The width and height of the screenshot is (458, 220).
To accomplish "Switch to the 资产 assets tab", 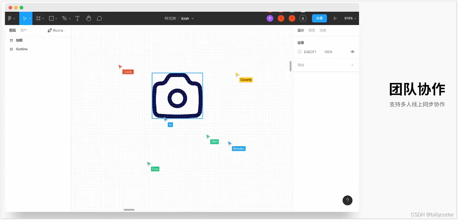I will 23,31.
